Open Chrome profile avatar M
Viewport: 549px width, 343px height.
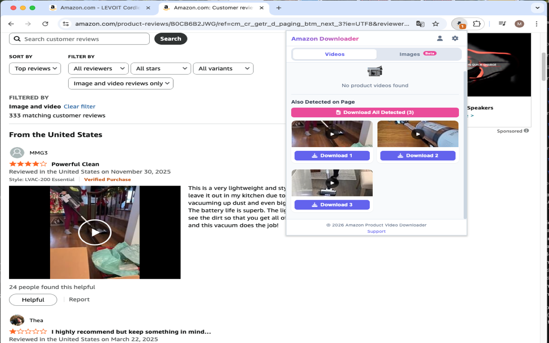(519, 24)
